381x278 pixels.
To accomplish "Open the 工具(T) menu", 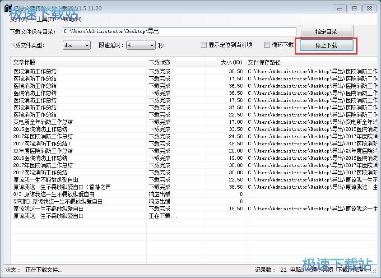I will (45, 19).
